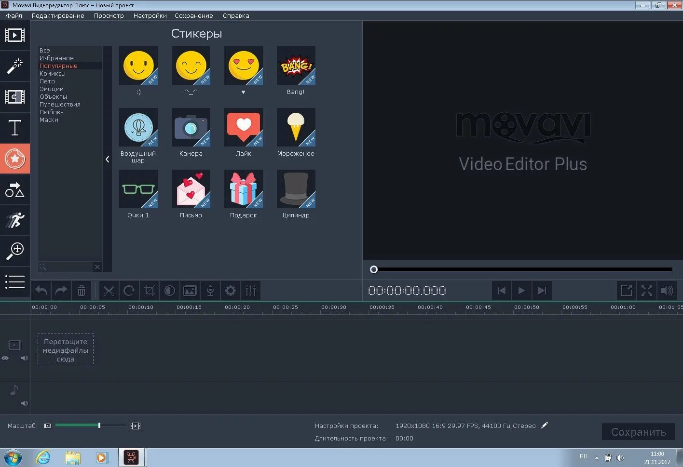
Task: Click the Redo arrow button
Action: (61, 291)
